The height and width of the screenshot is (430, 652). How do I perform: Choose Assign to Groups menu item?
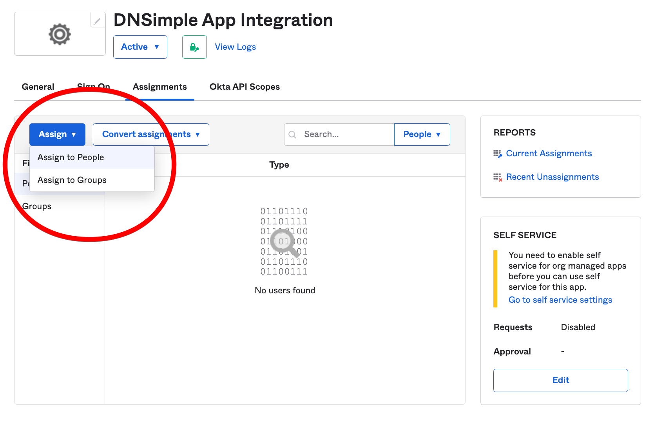pos(92,180)
